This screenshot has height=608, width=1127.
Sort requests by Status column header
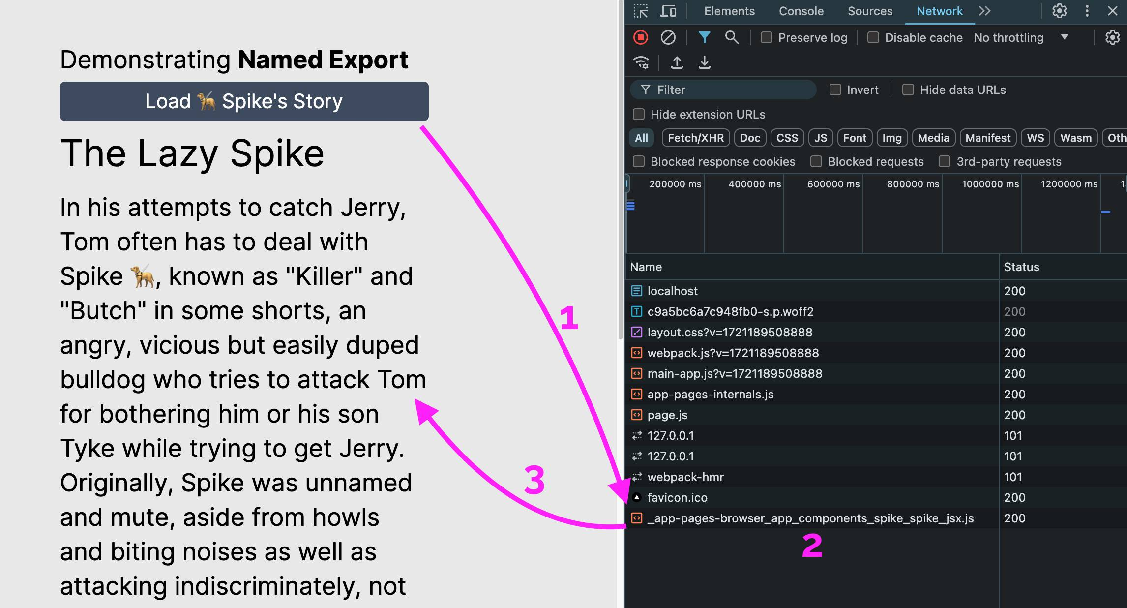click(x=1063, y=267)
